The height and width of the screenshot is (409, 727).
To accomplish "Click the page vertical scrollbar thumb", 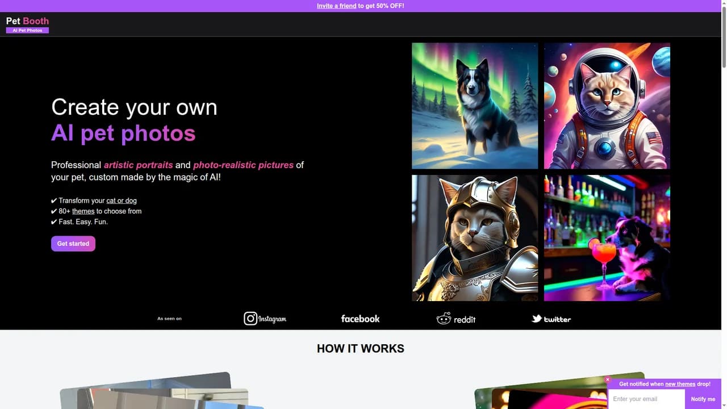I will coord(723,37).
